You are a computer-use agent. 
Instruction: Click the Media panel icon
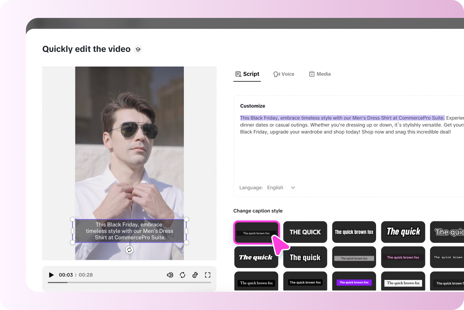click(312, 74)
